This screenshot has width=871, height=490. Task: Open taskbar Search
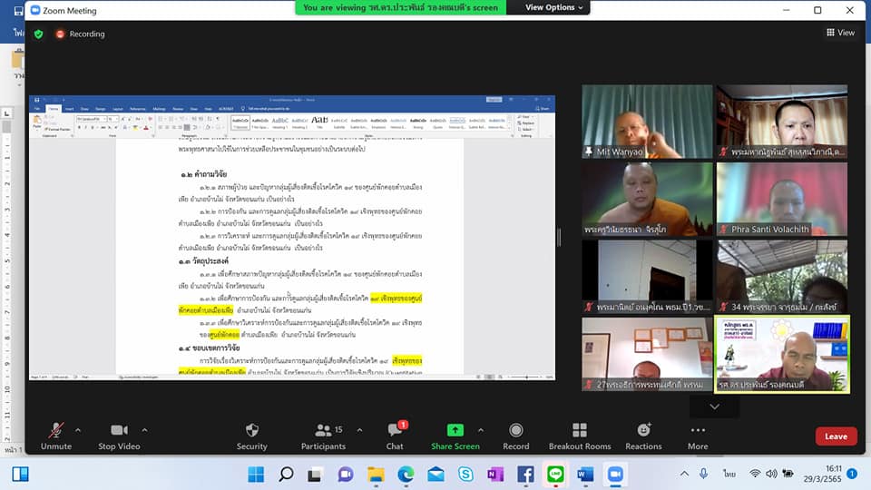pyautogui.click(x=286, y=475)
